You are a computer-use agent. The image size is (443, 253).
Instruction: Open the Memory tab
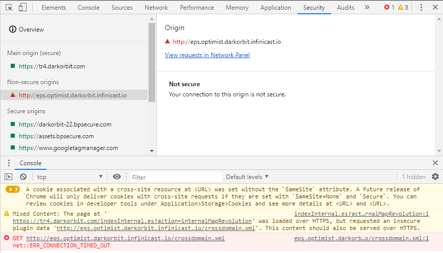(237, 8)
